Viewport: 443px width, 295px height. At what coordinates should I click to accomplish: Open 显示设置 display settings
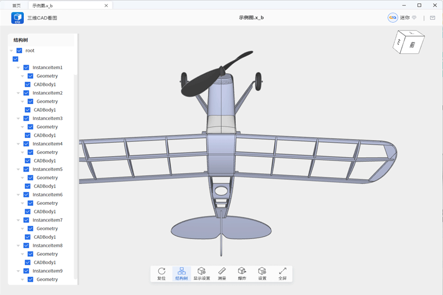tap(202, 273)
